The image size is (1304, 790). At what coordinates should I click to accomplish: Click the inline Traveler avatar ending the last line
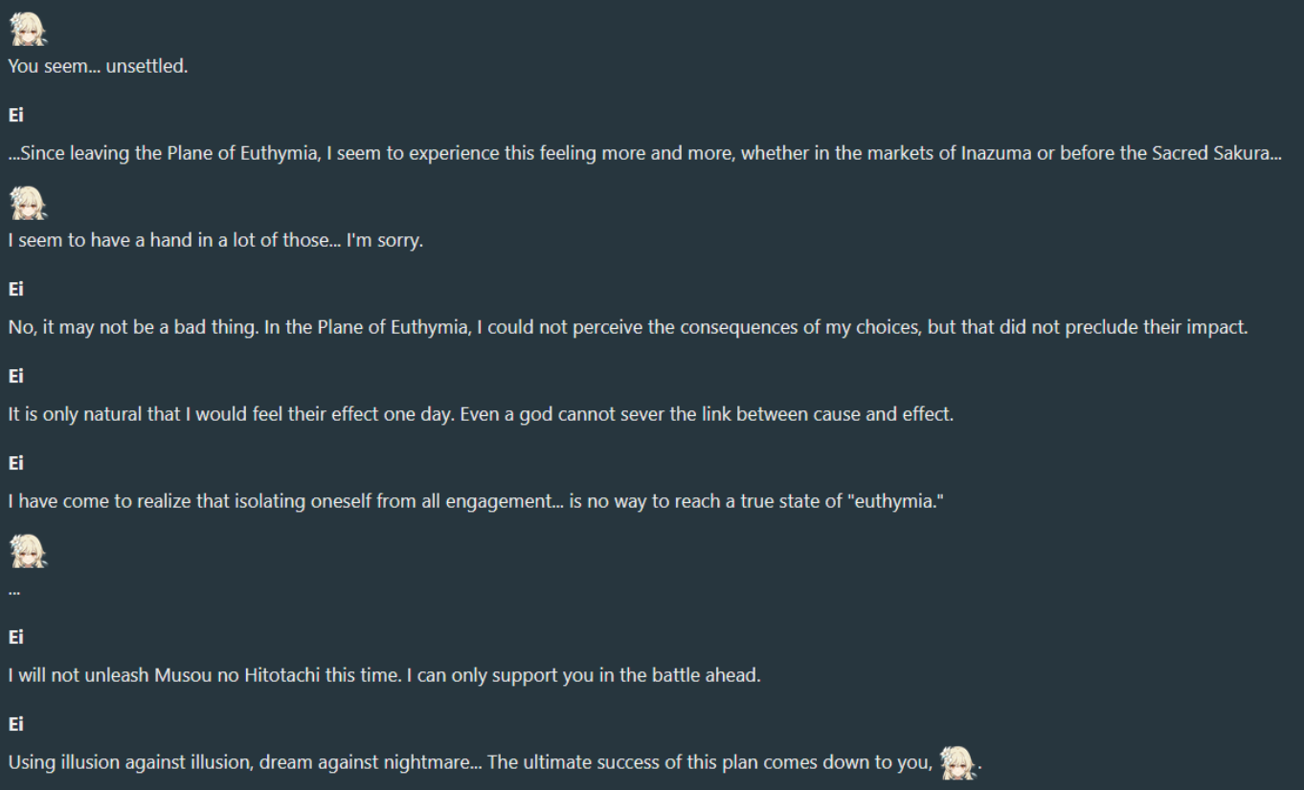tap(957, 761)
